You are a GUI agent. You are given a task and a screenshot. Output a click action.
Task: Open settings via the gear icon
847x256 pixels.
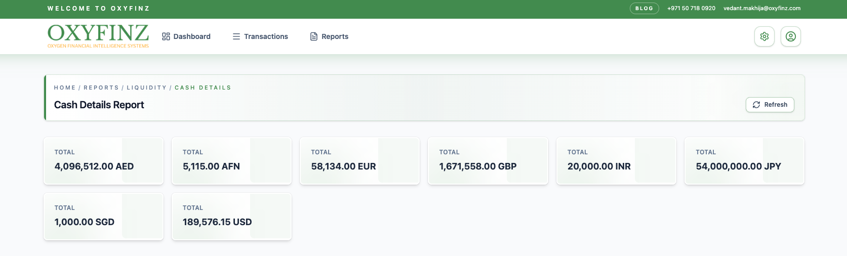coord(764,36)
